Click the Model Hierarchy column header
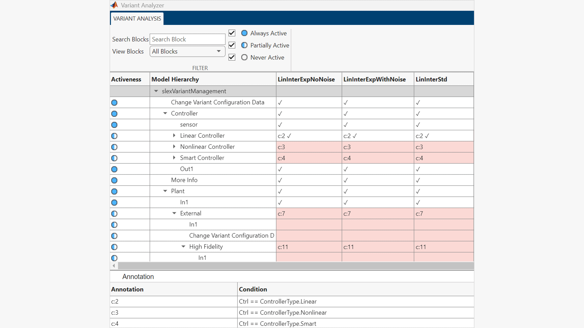Image resolution: width=584 pixels, height=328 pixels. pos(213,79)
